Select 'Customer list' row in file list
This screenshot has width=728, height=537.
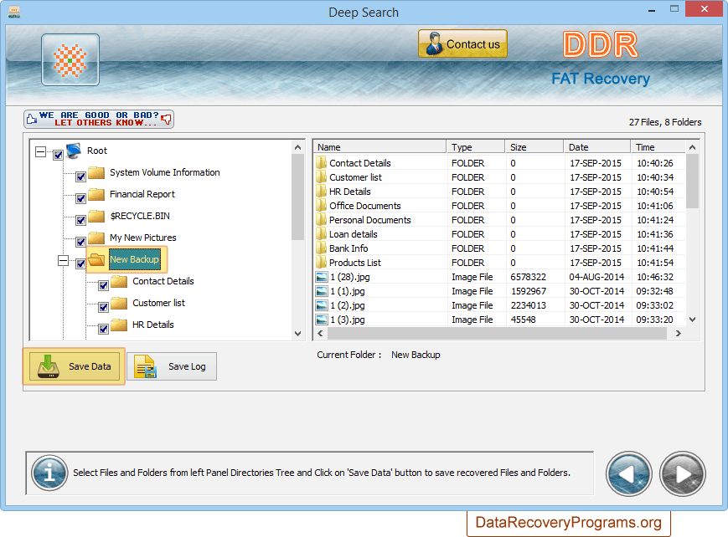[499, 177]
